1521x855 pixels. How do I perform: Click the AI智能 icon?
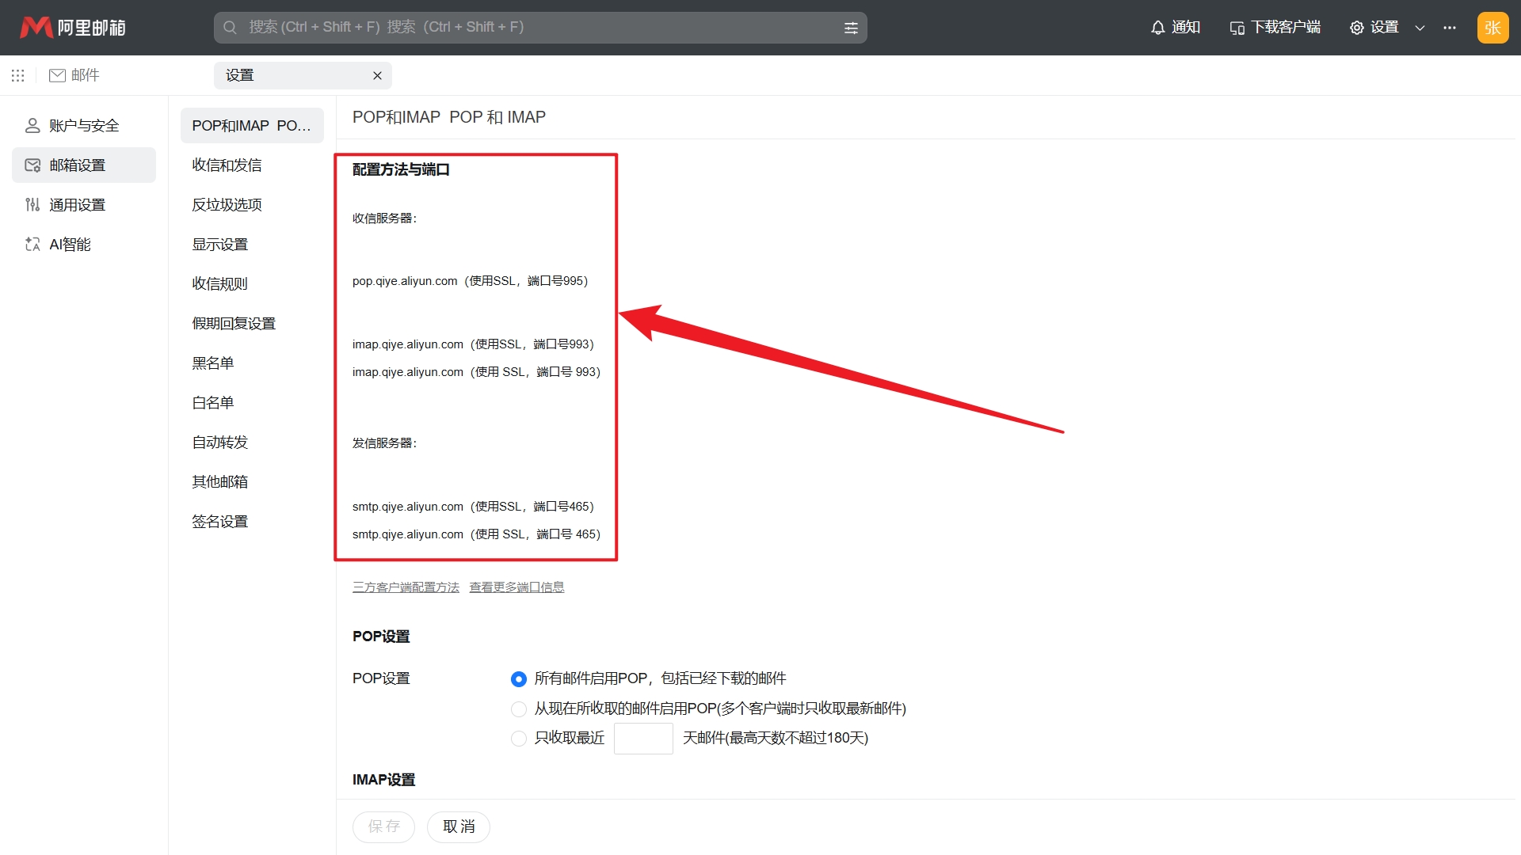pos(32,244)
